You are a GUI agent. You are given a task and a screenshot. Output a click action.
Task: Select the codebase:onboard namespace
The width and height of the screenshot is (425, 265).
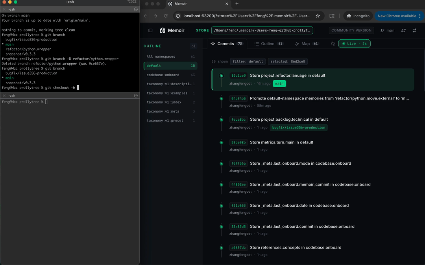pos(170,75)
